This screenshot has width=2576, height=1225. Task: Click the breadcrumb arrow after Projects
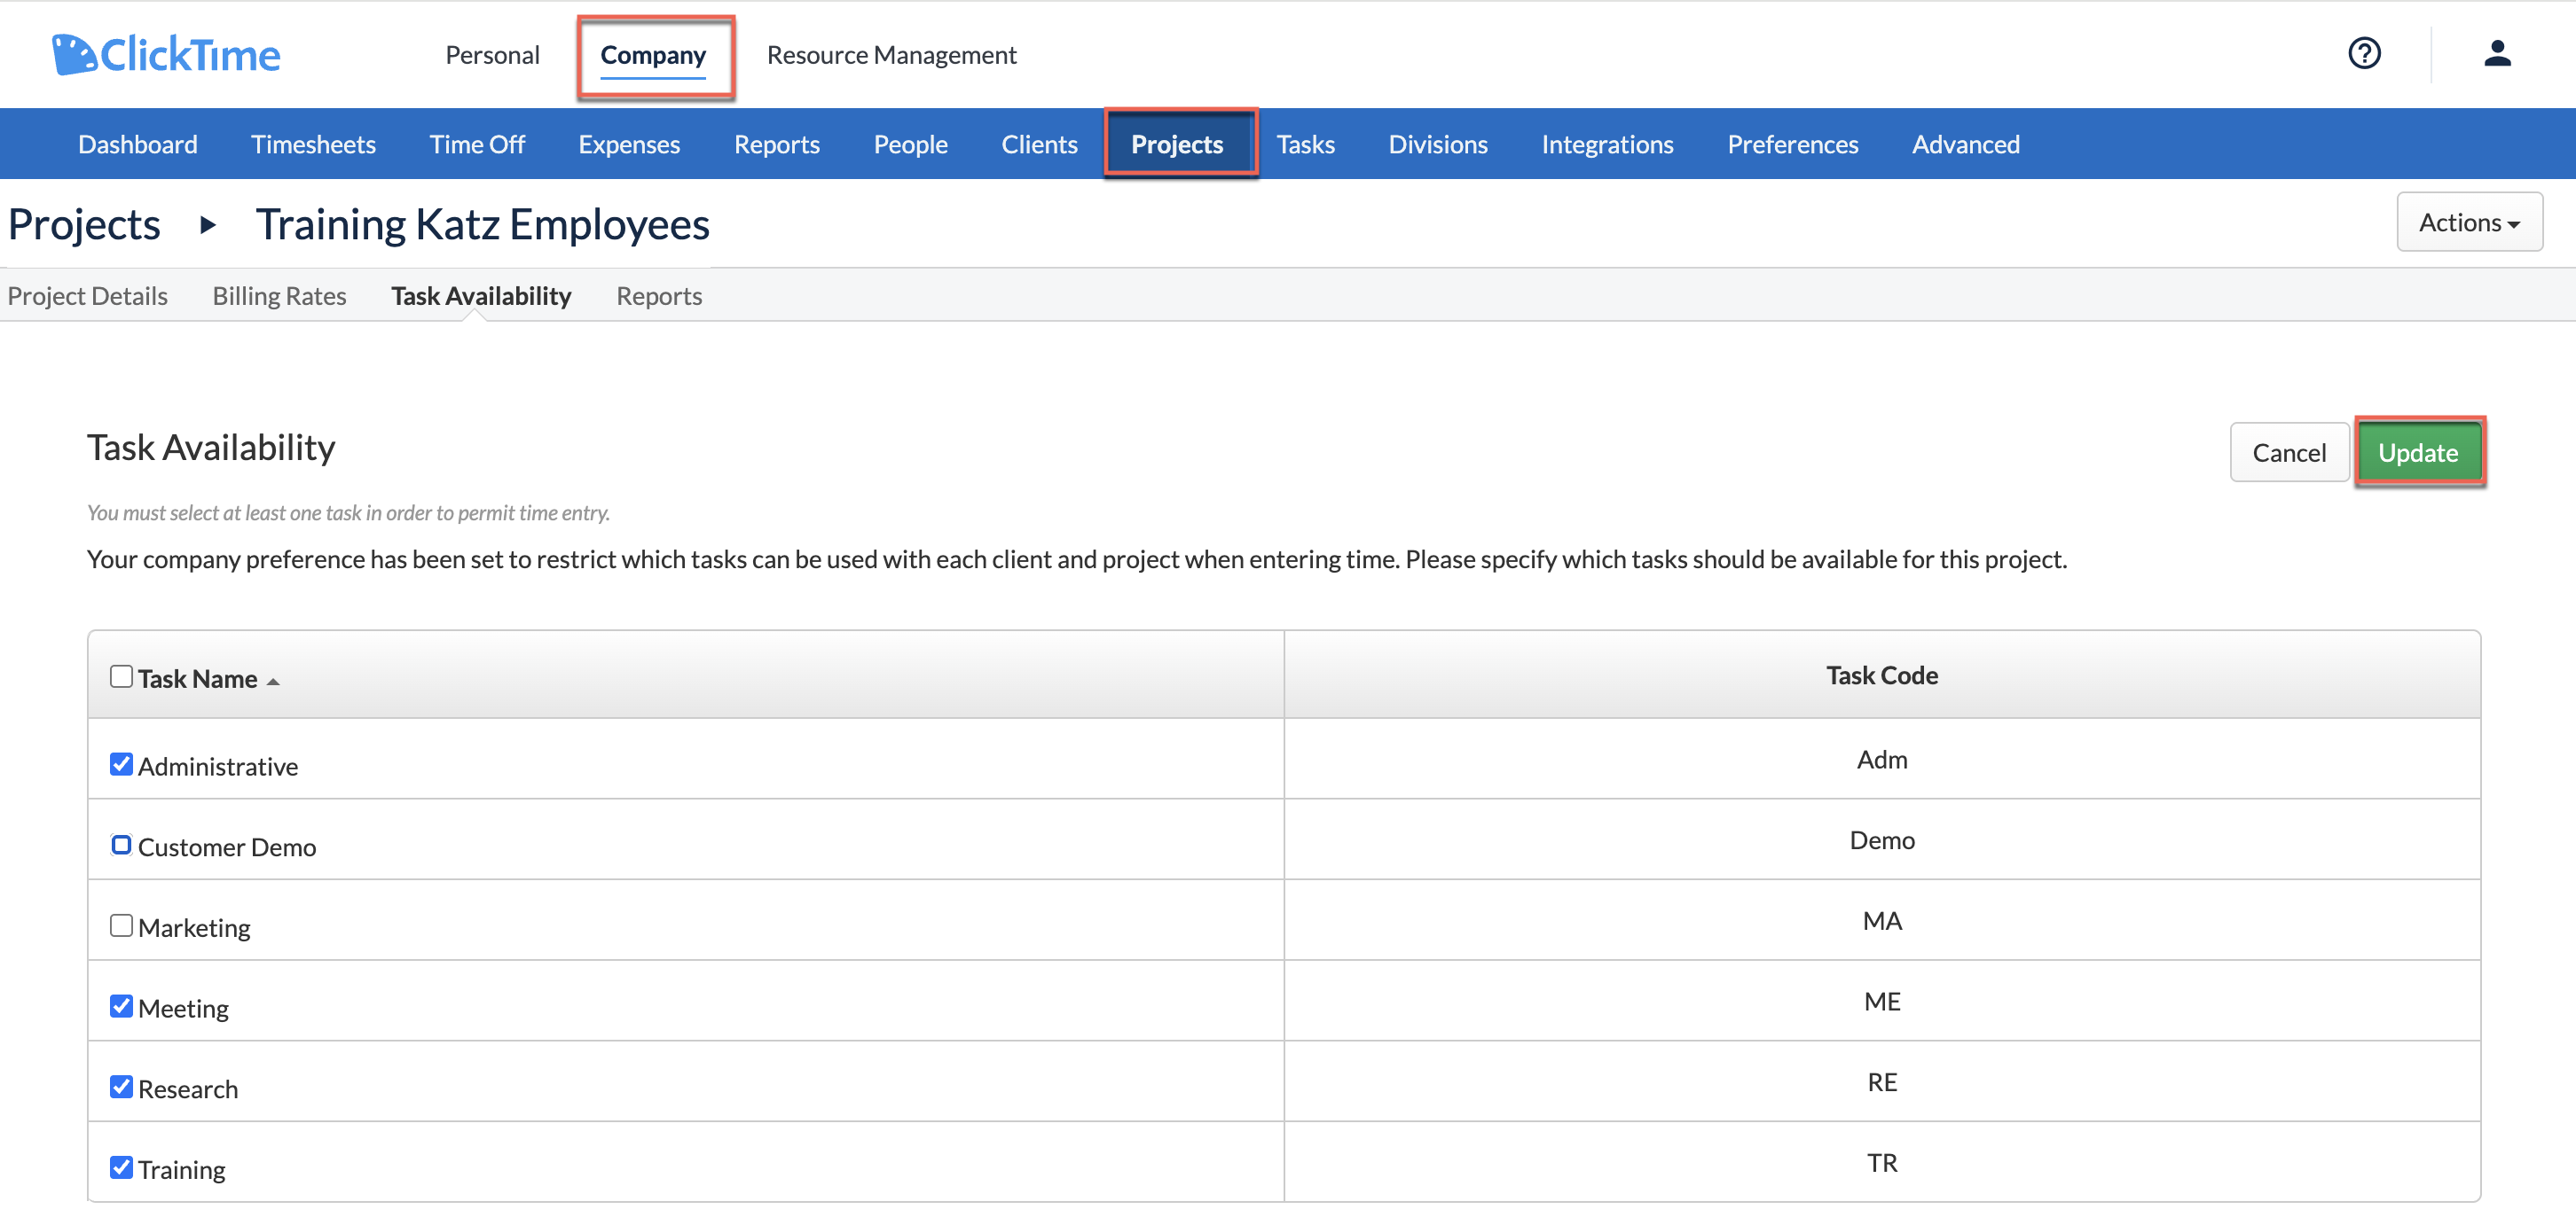(x=208, y=224)
